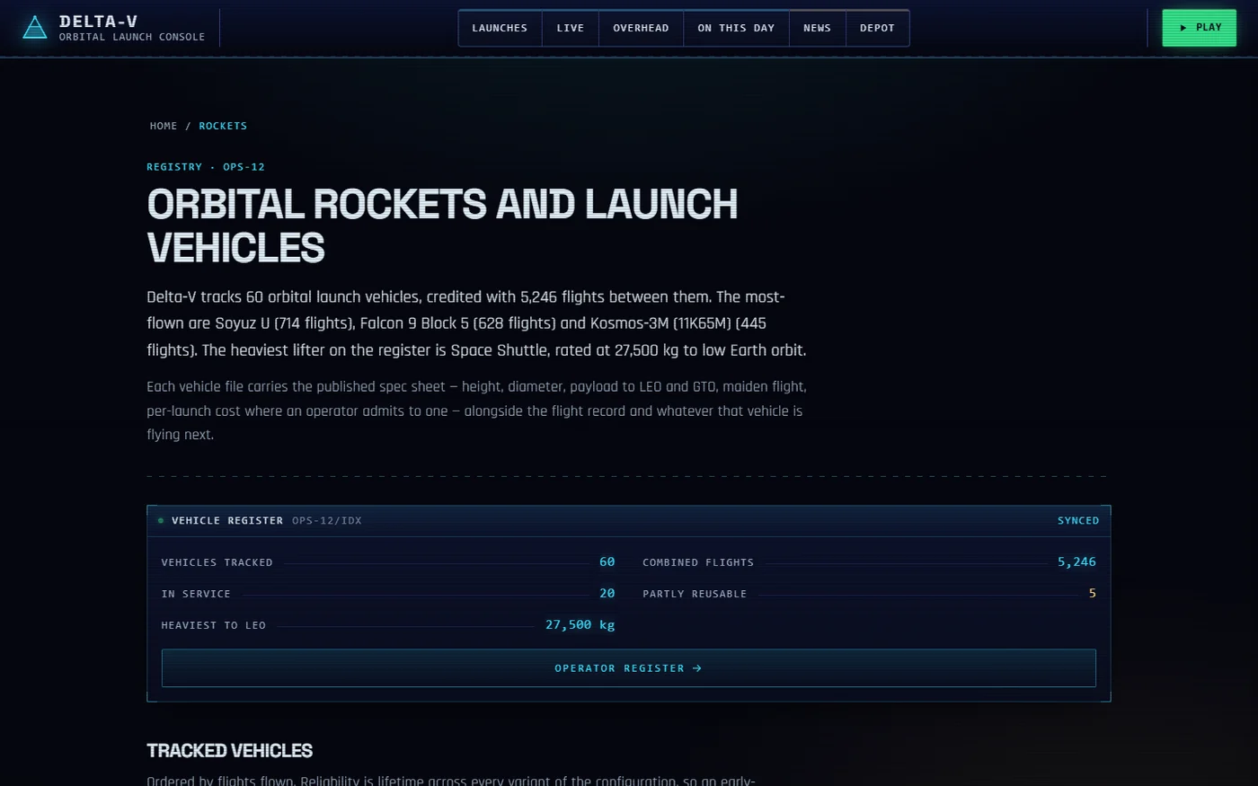Click the green Play button
1258x786 pixels.
(x=1199, y=28)
